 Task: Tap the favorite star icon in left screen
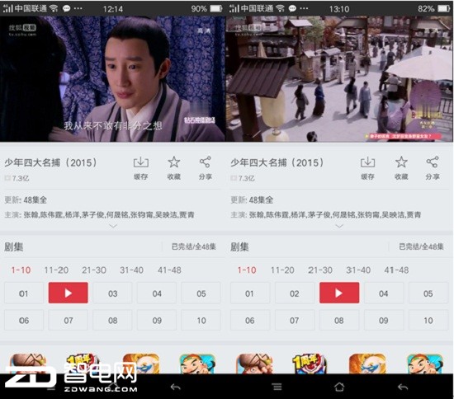click(x=173, y=162)
